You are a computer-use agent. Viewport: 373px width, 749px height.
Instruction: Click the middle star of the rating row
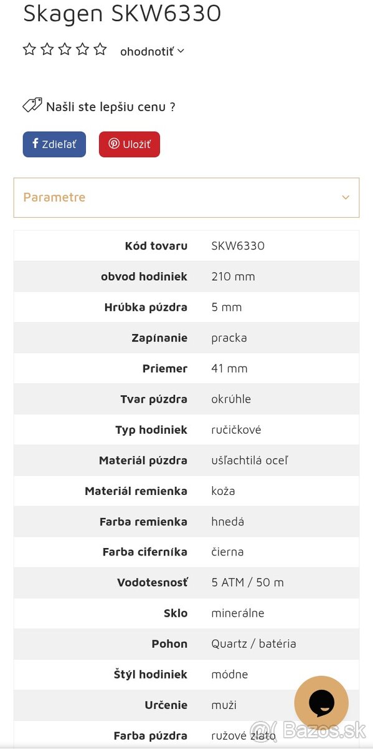click(x=65, y=48)
